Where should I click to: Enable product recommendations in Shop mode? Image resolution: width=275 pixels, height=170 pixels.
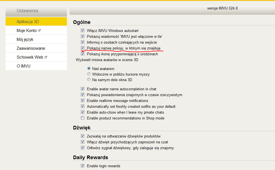coord(82,118)
